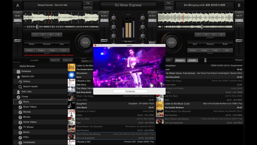The width and height of the screenshot is (257, 145).
Task: Click the Special Lists star icon
Action: click(18, 76)
